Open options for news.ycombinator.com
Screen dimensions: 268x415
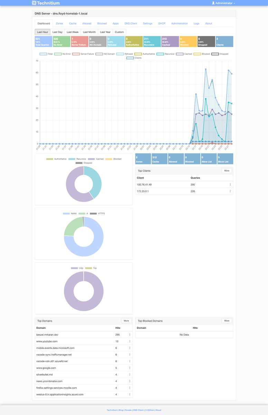(130, 381)
